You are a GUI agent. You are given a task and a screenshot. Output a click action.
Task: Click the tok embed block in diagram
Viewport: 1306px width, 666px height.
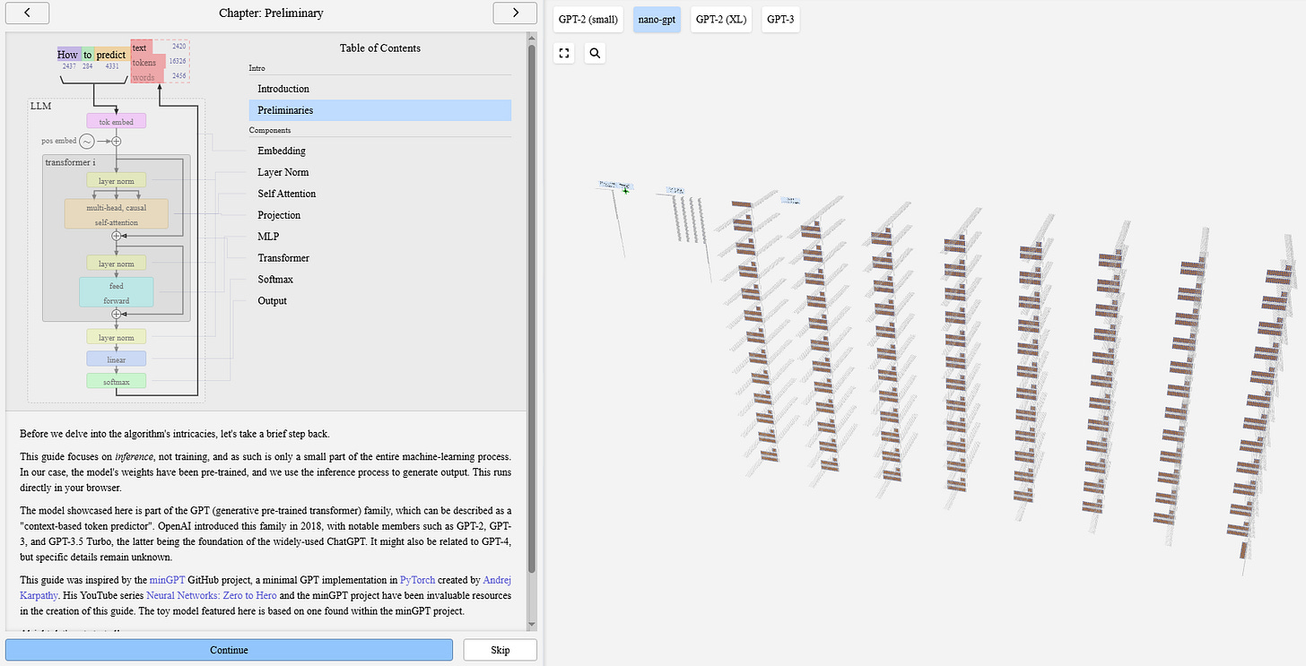(116, 121)
